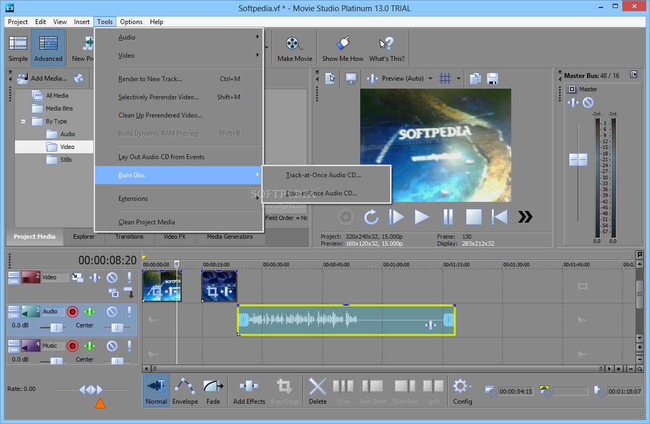650x424 pixels.
Task: Click the audio waveform event
Action: coord(346,320)
